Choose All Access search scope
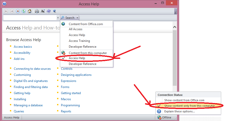225x121 pixels. [75, 29]
